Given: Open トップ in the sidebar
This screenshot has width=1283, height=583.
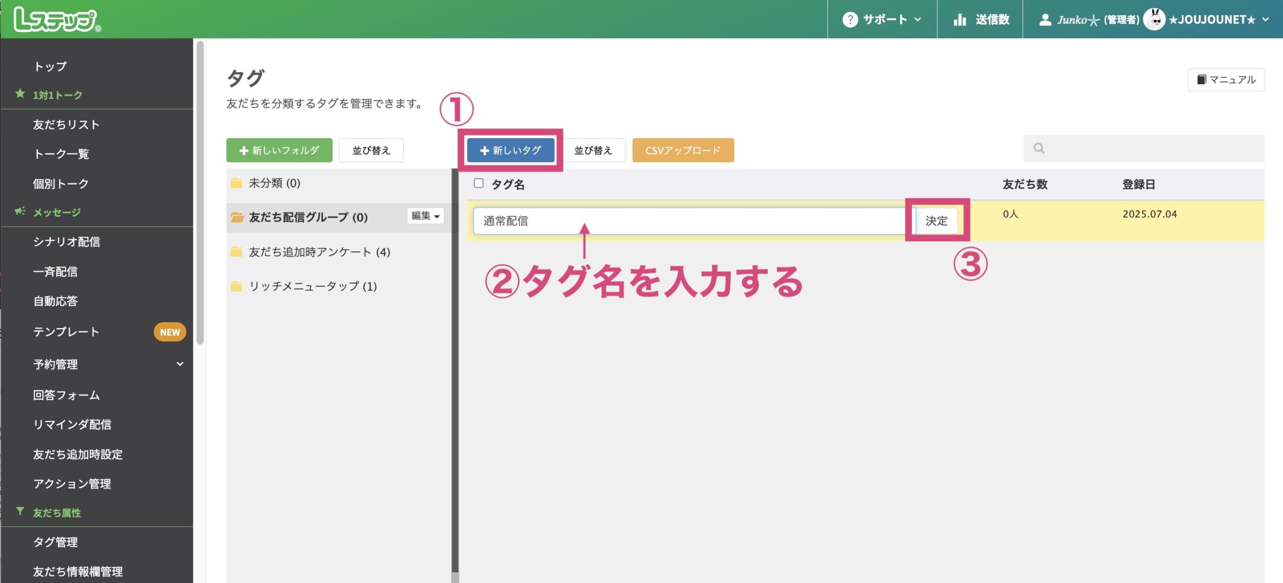Looking at the screenshot, I should coord(50,66).
